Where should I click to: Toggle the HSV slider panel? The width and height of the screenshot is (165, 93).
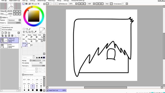[x=29, y=4]
